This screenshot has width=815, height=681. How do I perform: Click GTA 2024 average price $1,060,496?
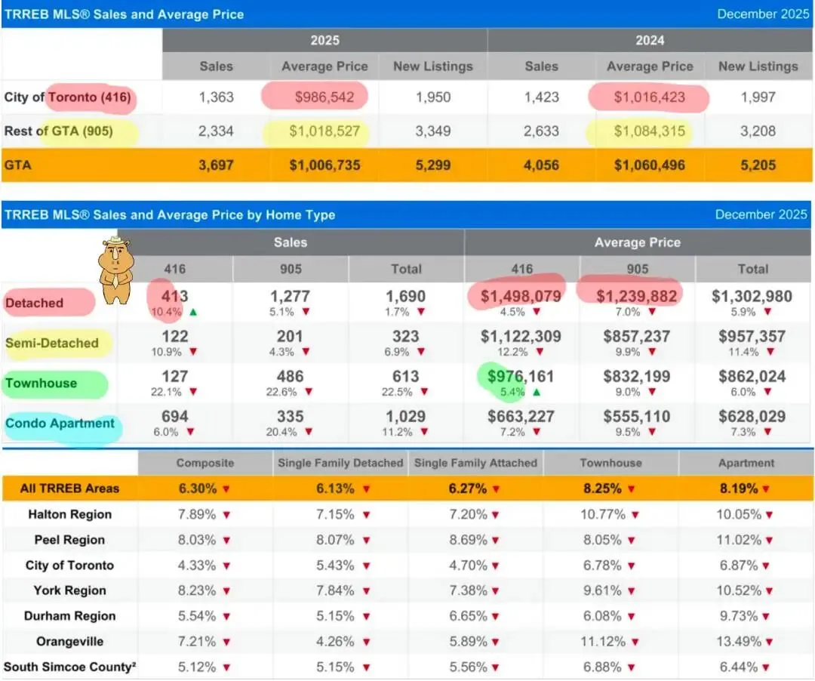649,165
